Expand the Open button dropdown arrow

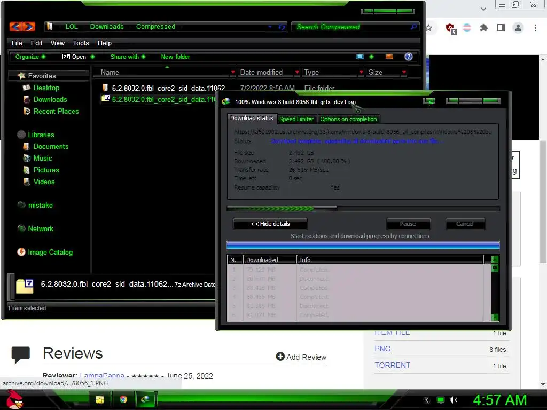tap(92, 57)
